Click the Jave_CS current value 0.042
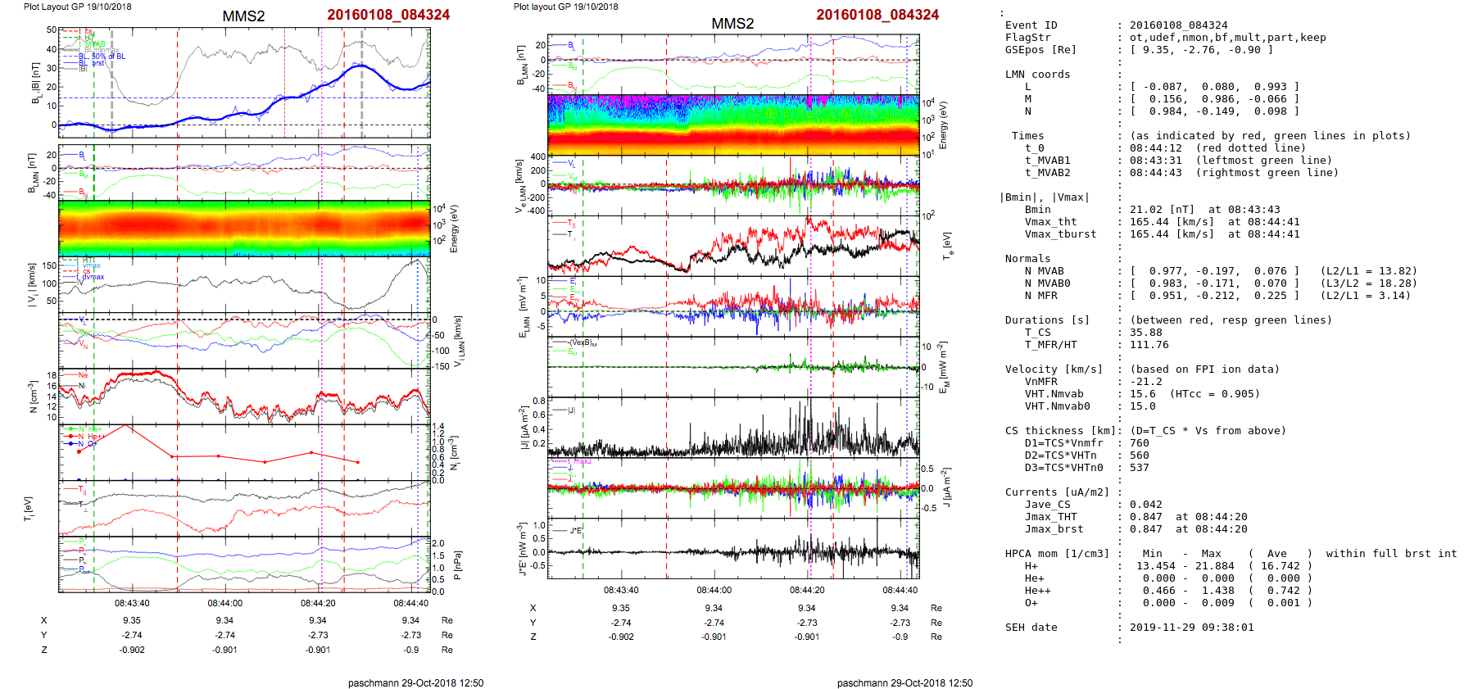Image resolution: width=1478 pixels, height=689 pixels. point(1145,505)
